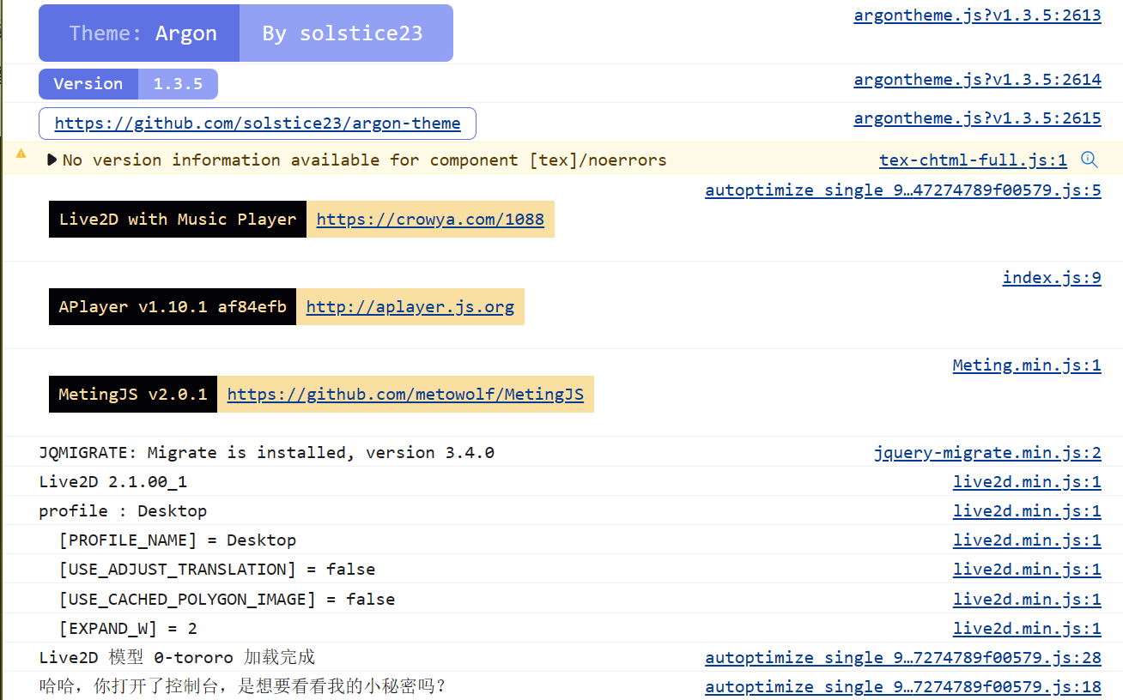Select the 'JQMIGRATE: Migrate is installed' log message
Viewport: 1123px width, 700px height.
(266, 453)
